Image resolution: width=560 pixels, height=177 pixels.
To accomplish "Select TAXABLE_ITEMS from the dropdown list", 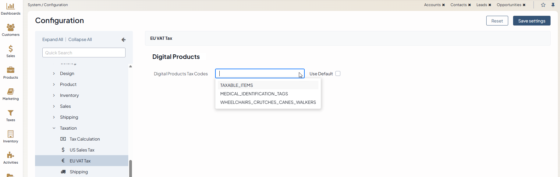I will click(237, 85).
